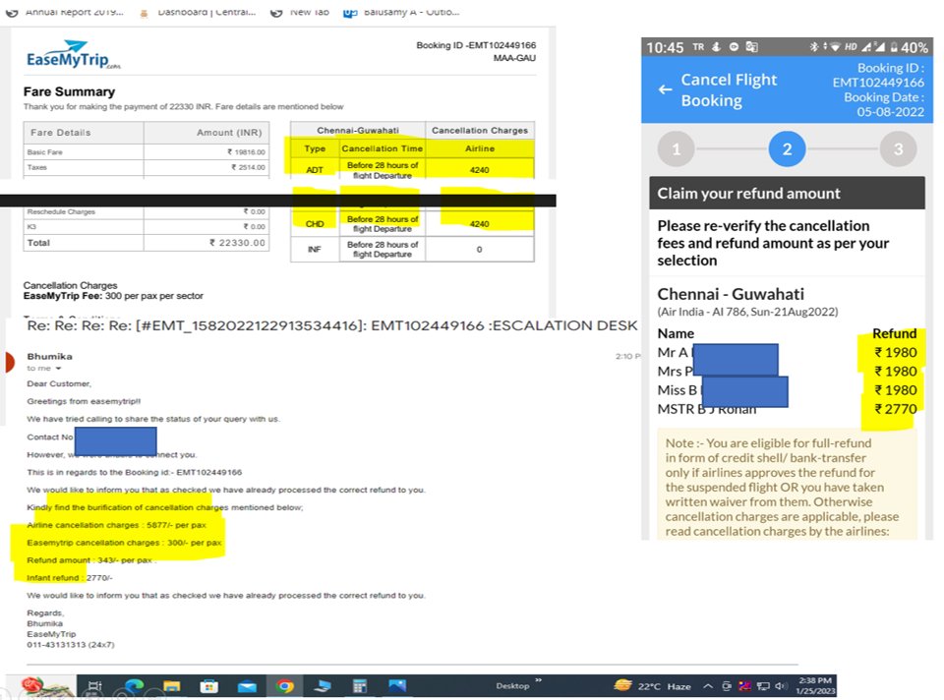Click the Reschedule Charges row label
Screen dimensions: 944x700
[61, 211]
